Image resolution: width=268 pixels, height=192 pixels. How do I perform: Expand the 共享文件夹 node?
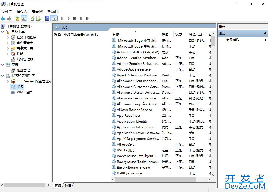tap(8, 48)
